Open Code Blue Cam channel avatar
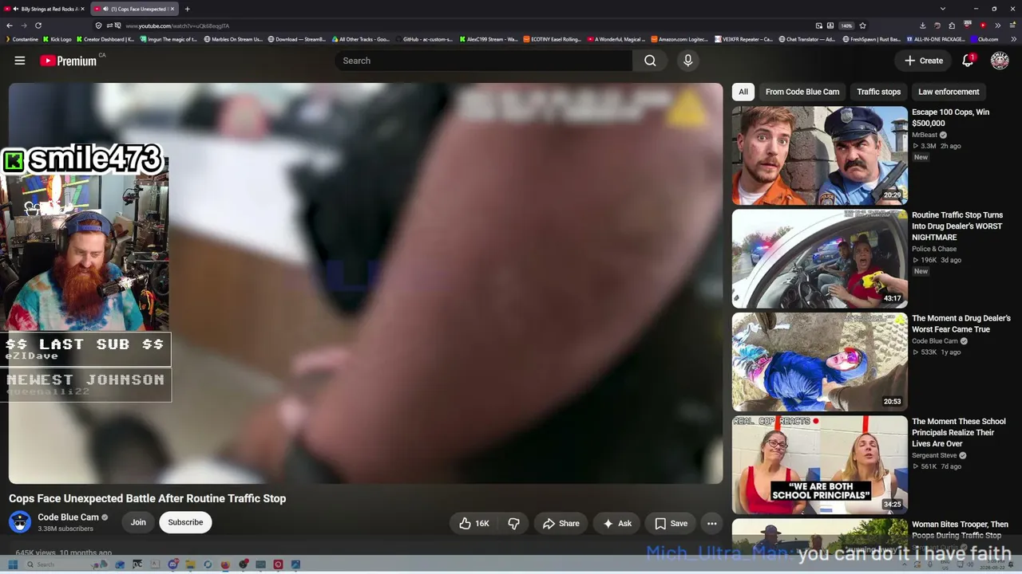The image size is (1022, 574). [20, 522]
